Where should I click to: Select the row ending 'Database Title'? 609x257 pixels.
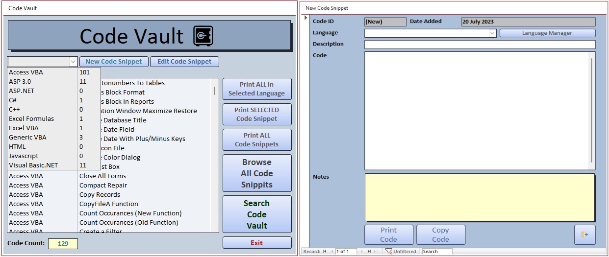[x=156, y=120]
